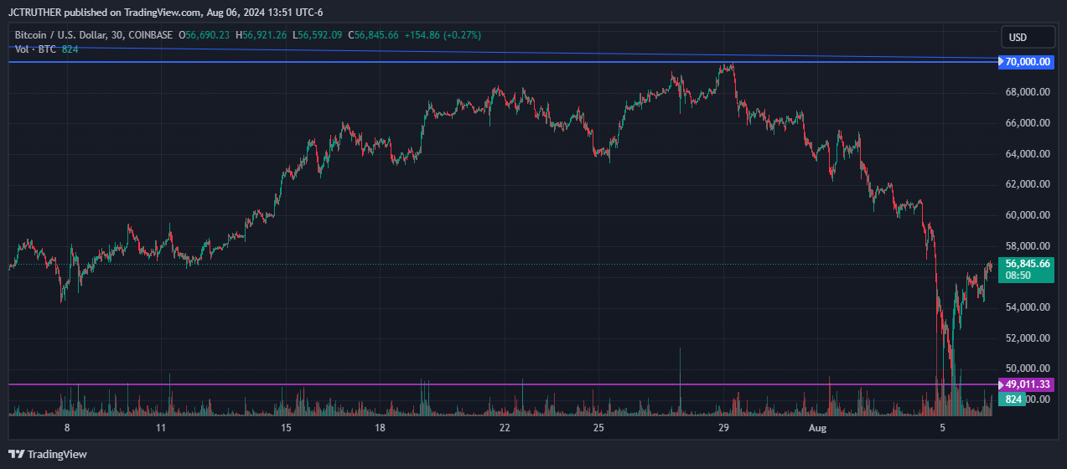Click the 50,000.00 price axis label
Viewport: 1067px width, 469px height.
1028,369
